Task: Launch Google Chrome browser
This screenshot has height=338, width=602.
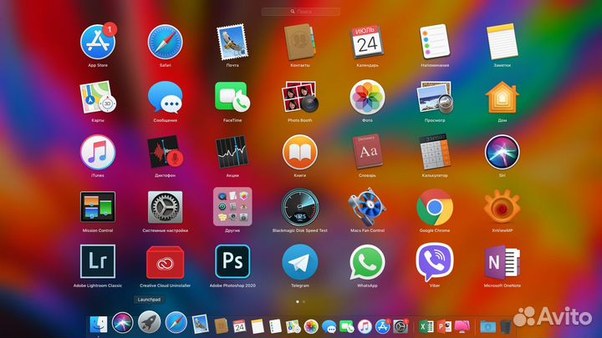Action: 435,207
